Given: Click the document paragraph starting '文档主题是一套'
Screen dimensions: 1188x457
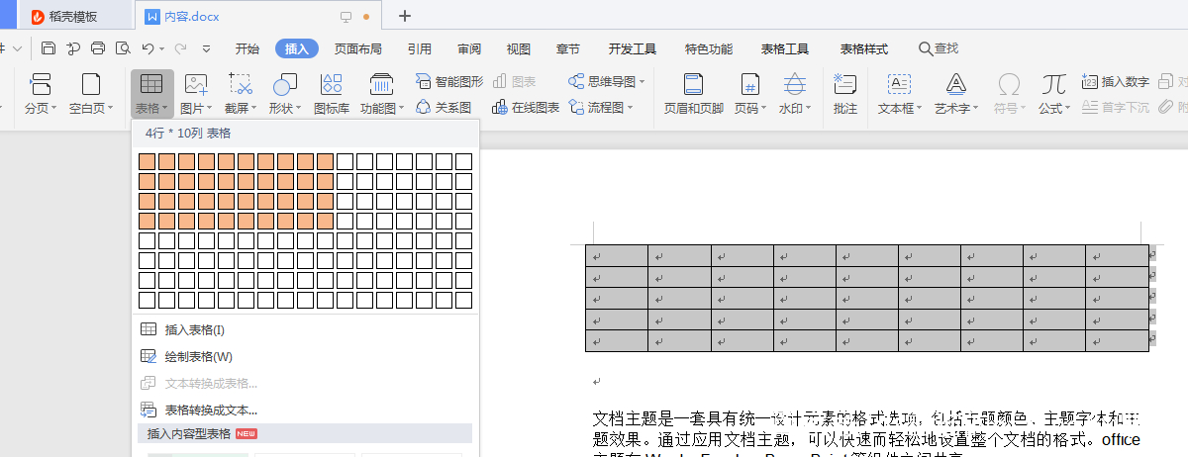Looking at the screenshot, I should pyautogui.click(x=866, y=436).
